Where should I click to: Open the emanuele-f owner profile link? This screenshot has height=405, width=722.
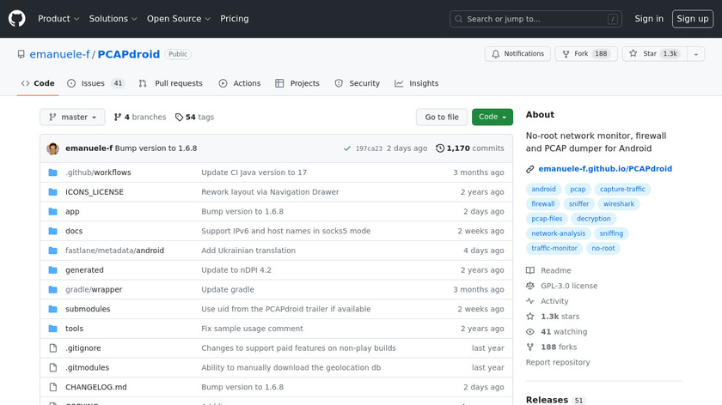point(59,54)
